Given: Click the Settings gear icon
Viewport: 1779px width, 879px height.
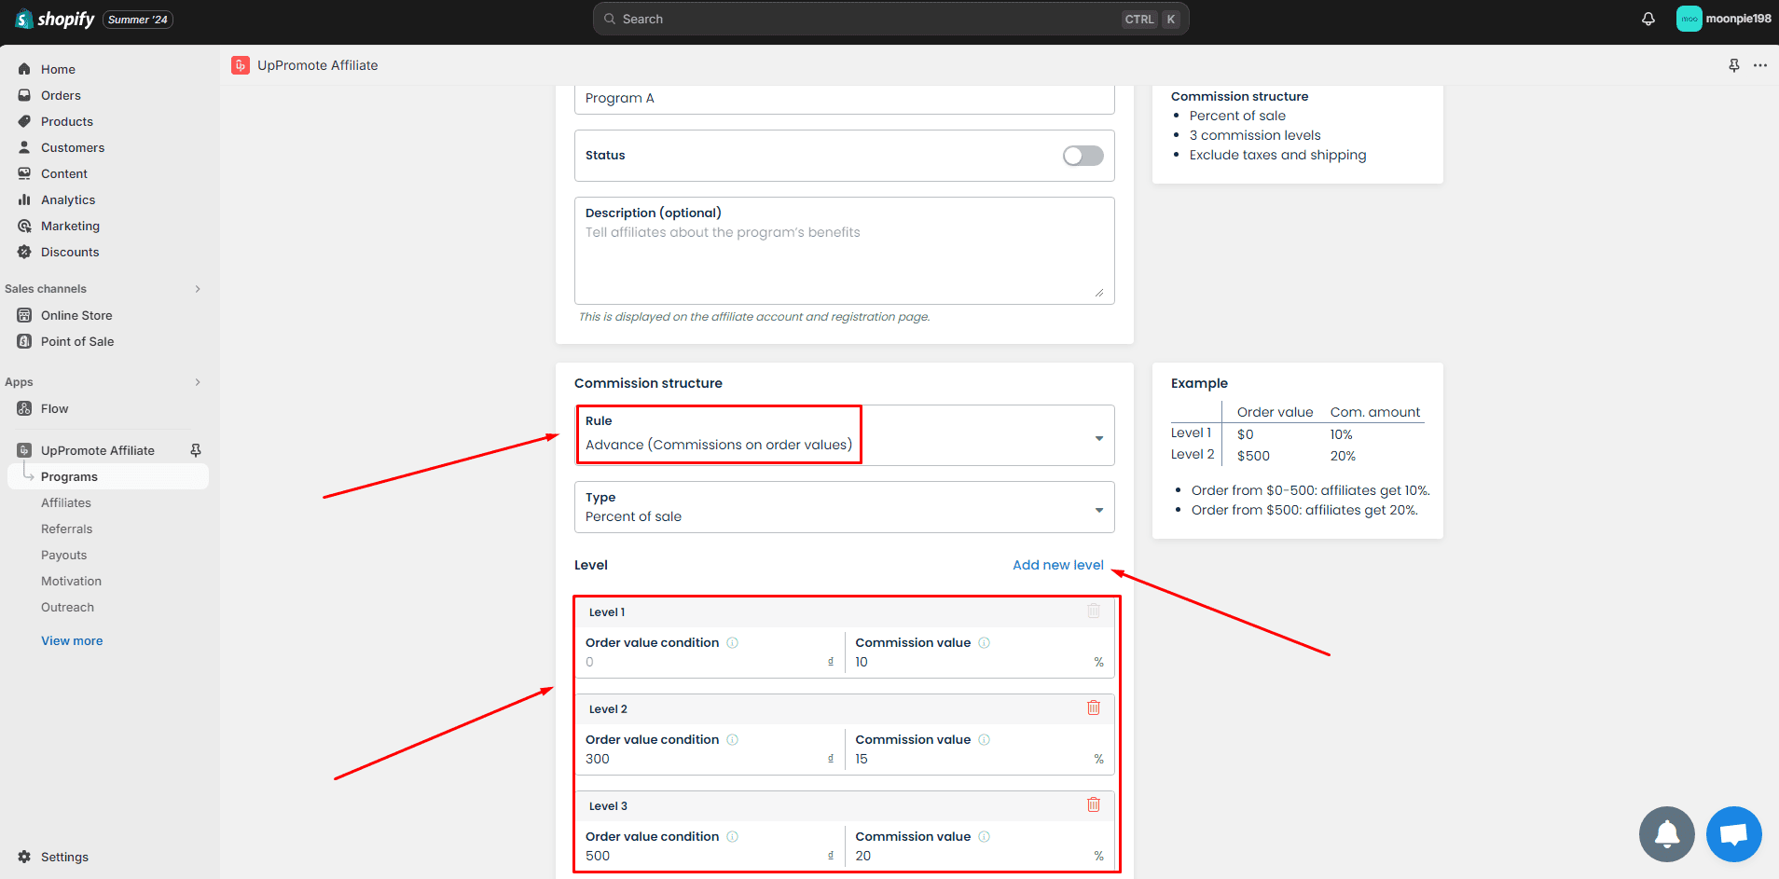Looking at the screenshot, I should pos(24,857).
